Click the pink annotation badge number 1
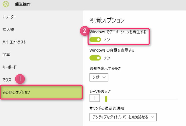Screen dimensions: 186x126 pyautogui.click(x=20, y=79)
